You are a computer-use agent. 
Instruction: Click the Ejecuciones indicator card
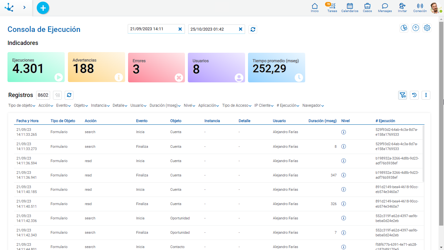36,67
